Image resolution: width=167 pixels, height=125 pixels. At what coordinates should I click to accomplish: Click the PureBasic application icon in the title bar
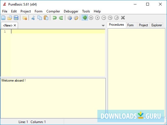pyautogui.click(x=4, y=4)
